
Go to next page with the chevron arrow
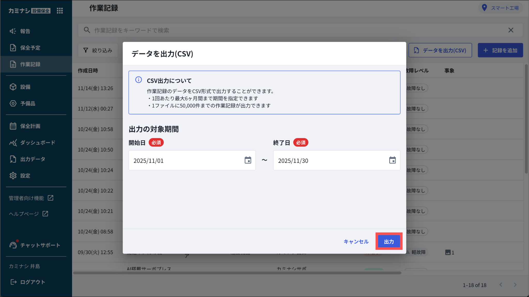[x=515, y=285]
